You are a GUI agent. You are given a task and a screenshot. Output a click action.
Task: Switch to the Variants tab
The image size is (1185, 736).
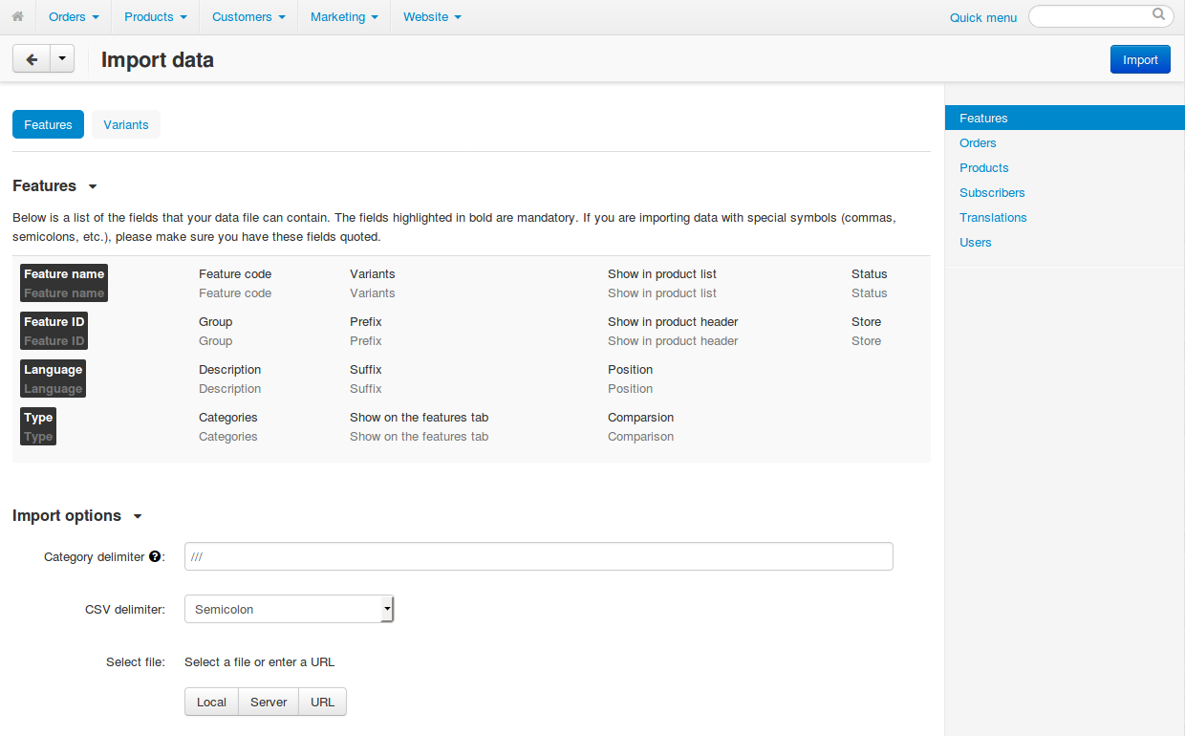click(x=126, y=124)
